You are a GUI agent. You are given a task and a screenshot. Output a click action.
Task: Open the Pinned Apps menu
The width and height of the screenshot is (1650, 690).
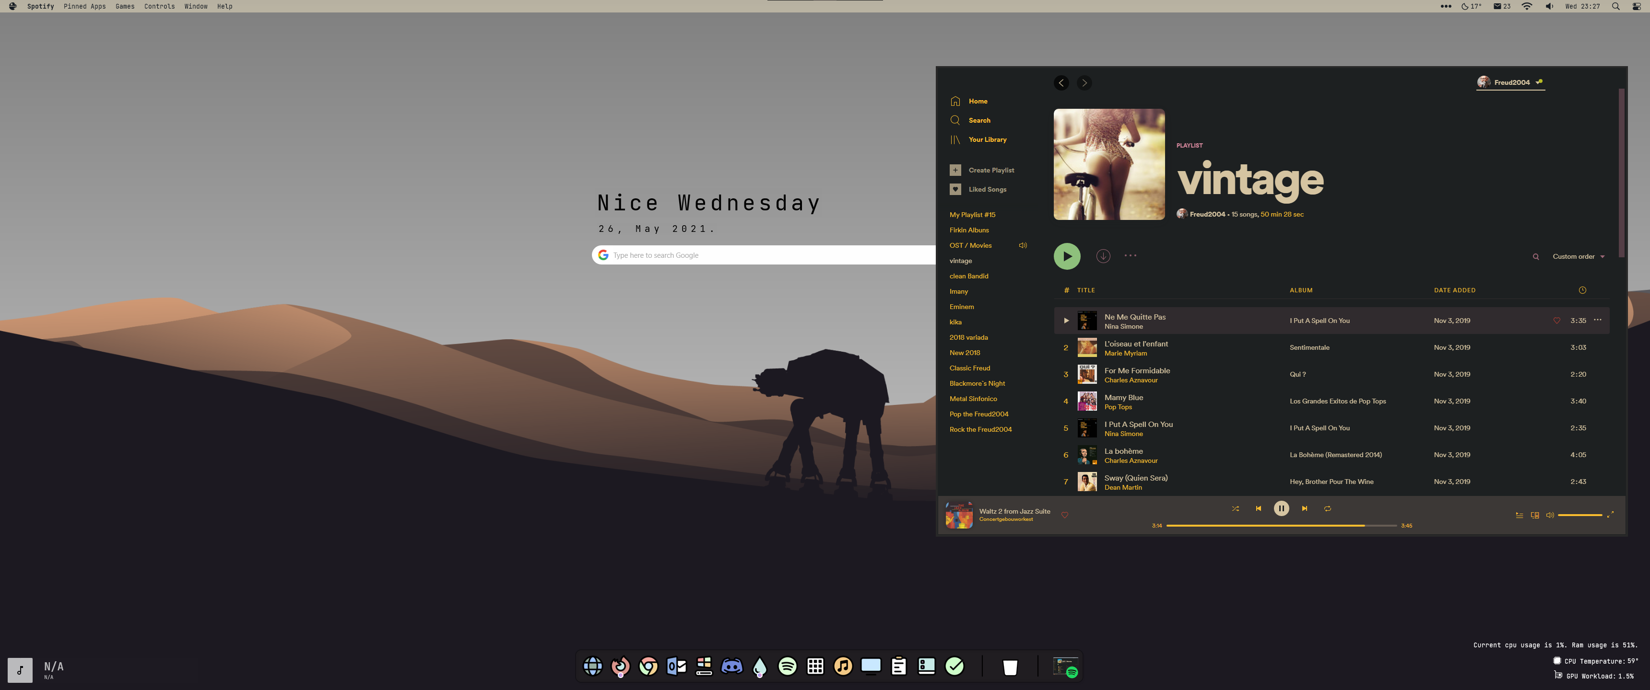click(x=84, y=6)
